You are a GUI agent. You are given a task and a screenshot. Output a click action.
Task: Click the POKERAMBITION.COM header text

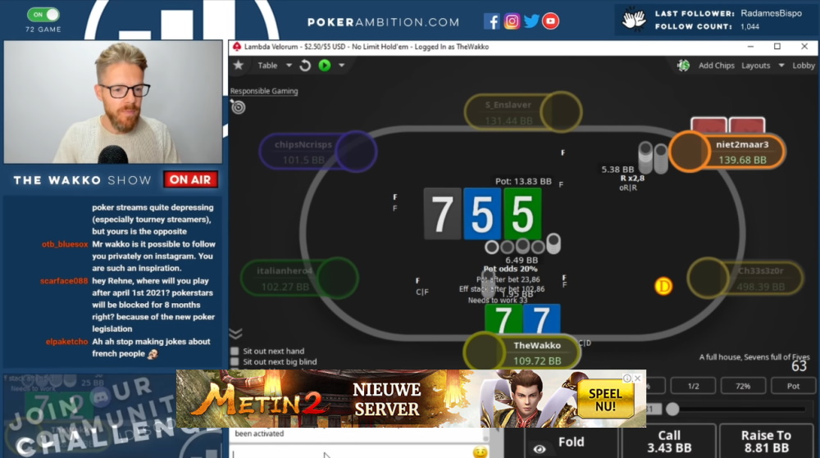(383, 22)
